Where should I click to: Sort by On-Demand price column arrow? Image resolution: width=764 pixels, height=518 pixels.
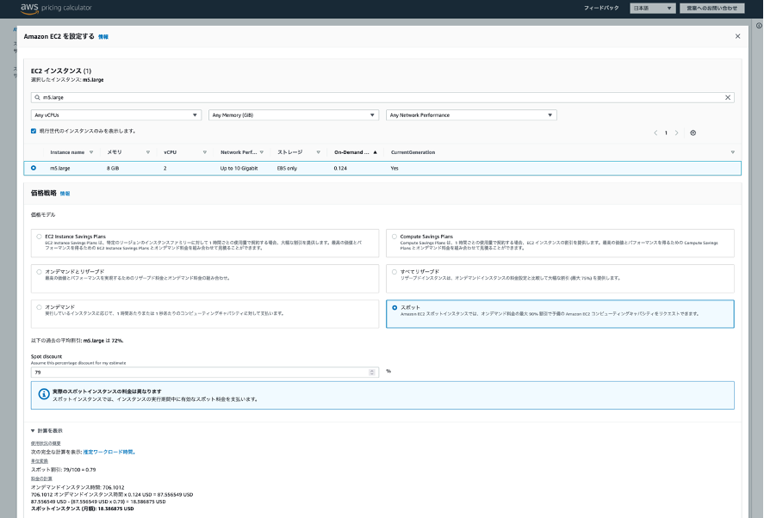(x=376, y=152)
